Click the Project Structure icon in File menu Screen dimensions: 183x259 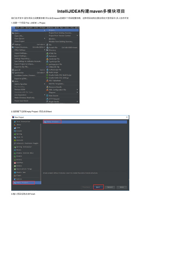(13, 47)
